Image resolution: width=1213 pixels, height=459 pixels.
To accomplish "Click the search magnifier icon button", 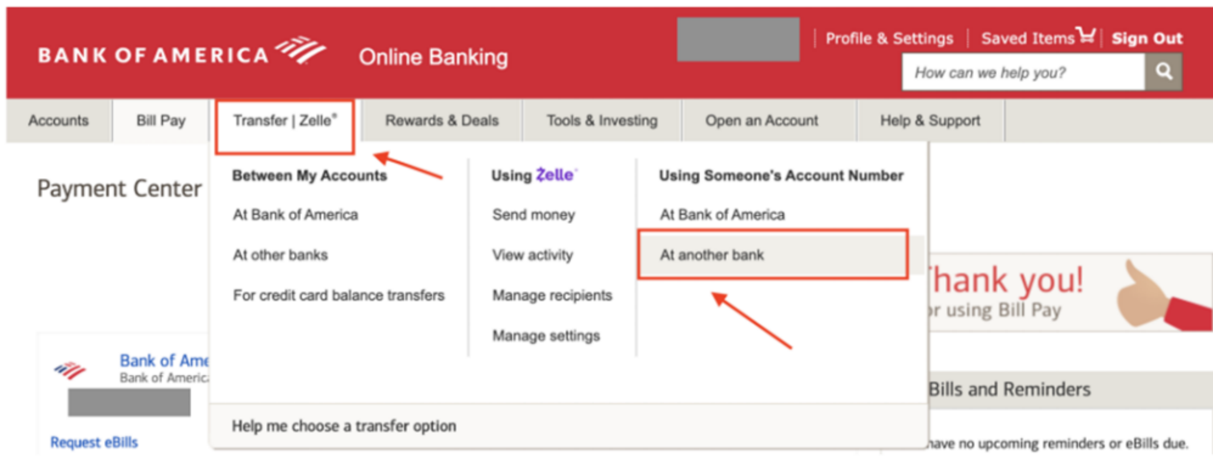I will click(x=1163, y=72).
